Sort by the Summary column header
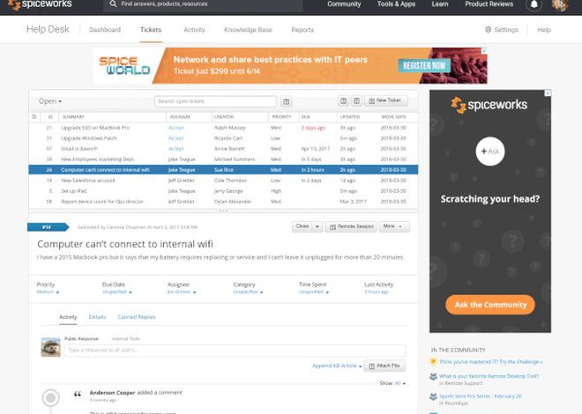Viewport: 582px width, 414px height. (x=73, y=117)
